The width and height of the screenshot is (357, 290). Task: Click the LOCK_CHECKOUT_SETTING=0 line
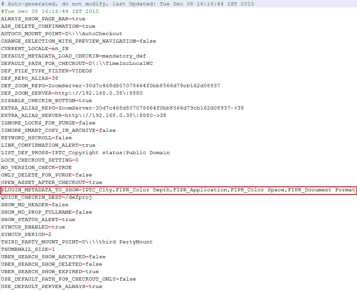click(x=39, y=160)
